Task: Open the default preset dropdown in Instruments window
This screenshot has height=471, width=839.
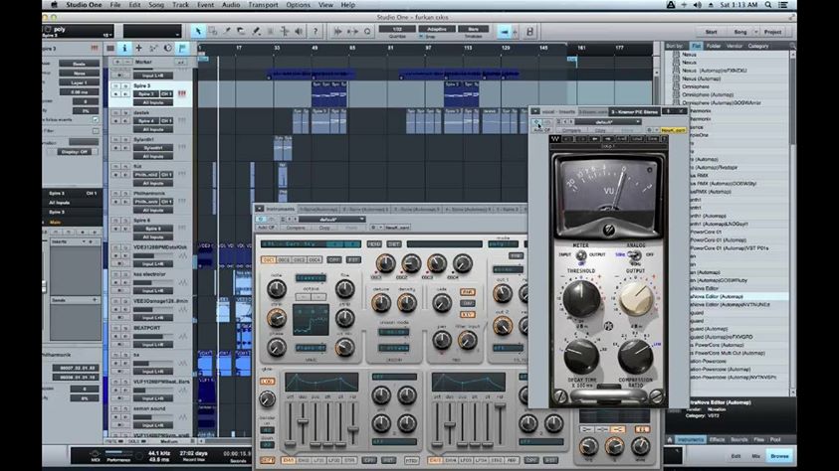Action: pos(331,219)
